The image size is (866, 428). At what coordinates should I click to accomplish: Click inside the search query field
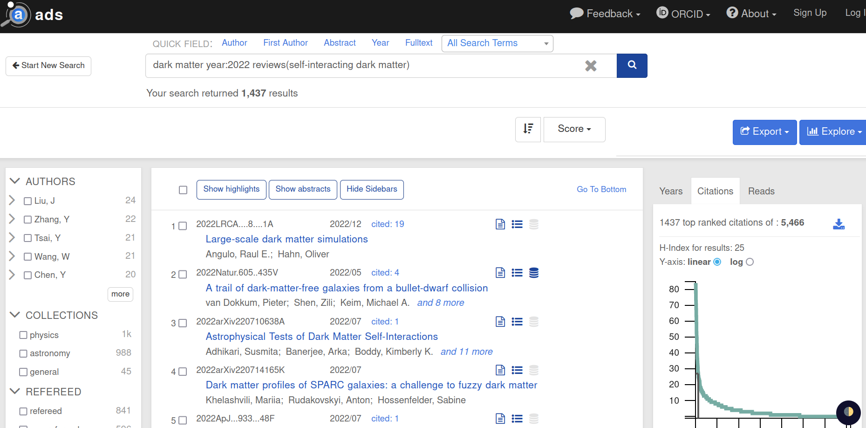(x=363, y=65)
